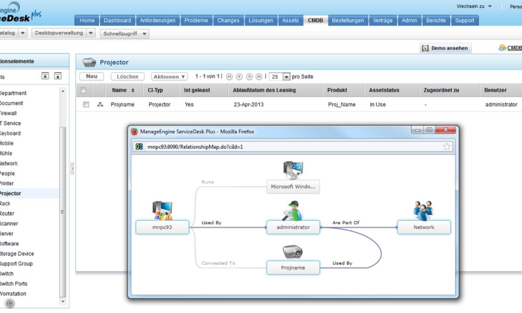The height and width of the screenshot is (313, 522).
Task: Select the CMDB tab
Action: click(315, 20)
